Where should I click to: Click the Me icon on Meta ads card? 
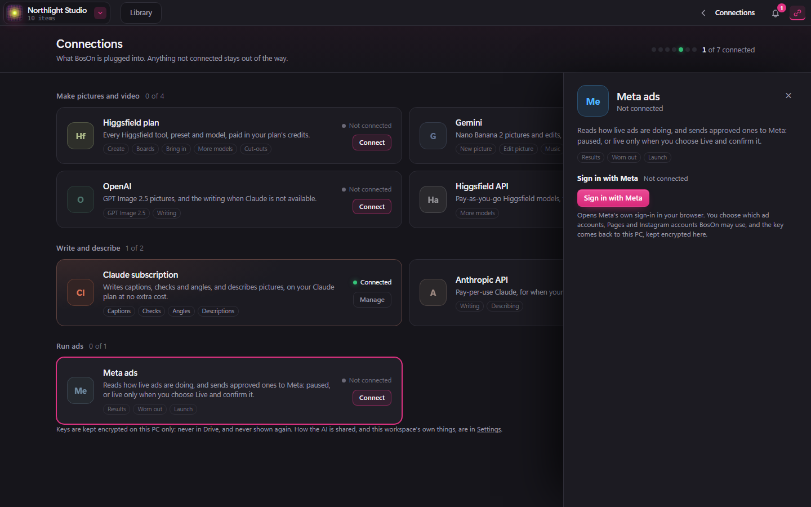pos(81,390)
